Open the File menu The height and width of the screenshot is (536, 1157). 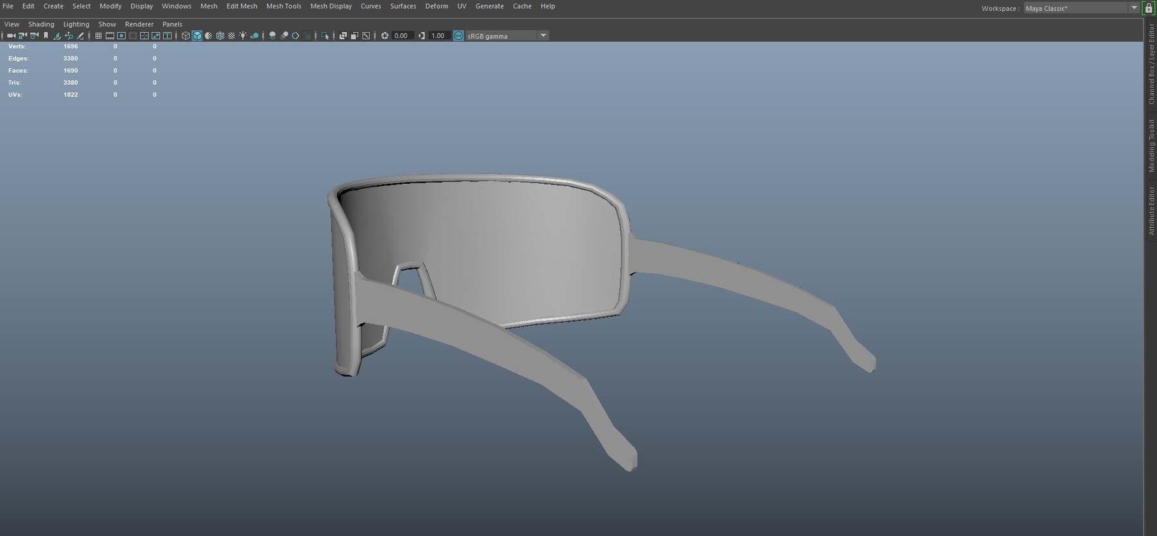coord(8,6)
